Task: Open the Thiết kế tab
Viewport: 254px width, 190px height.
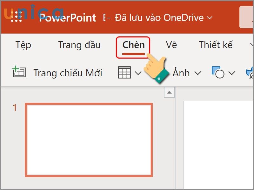Action: [216, 45]
